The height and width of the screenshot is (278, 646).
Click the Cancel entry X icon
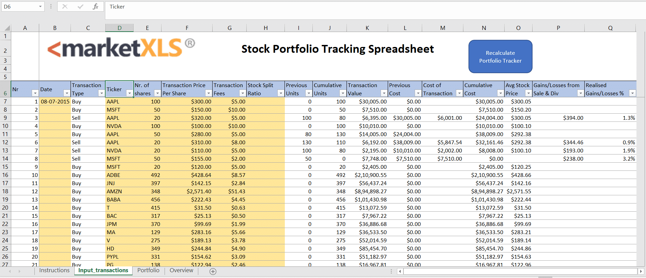pyautogui.click(x=65, y=6)
